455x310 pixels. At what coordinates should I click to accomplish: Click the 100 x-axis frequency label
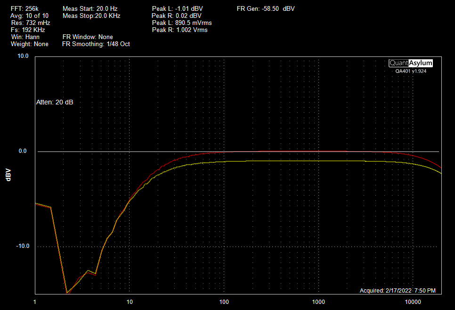coord(224,302)
